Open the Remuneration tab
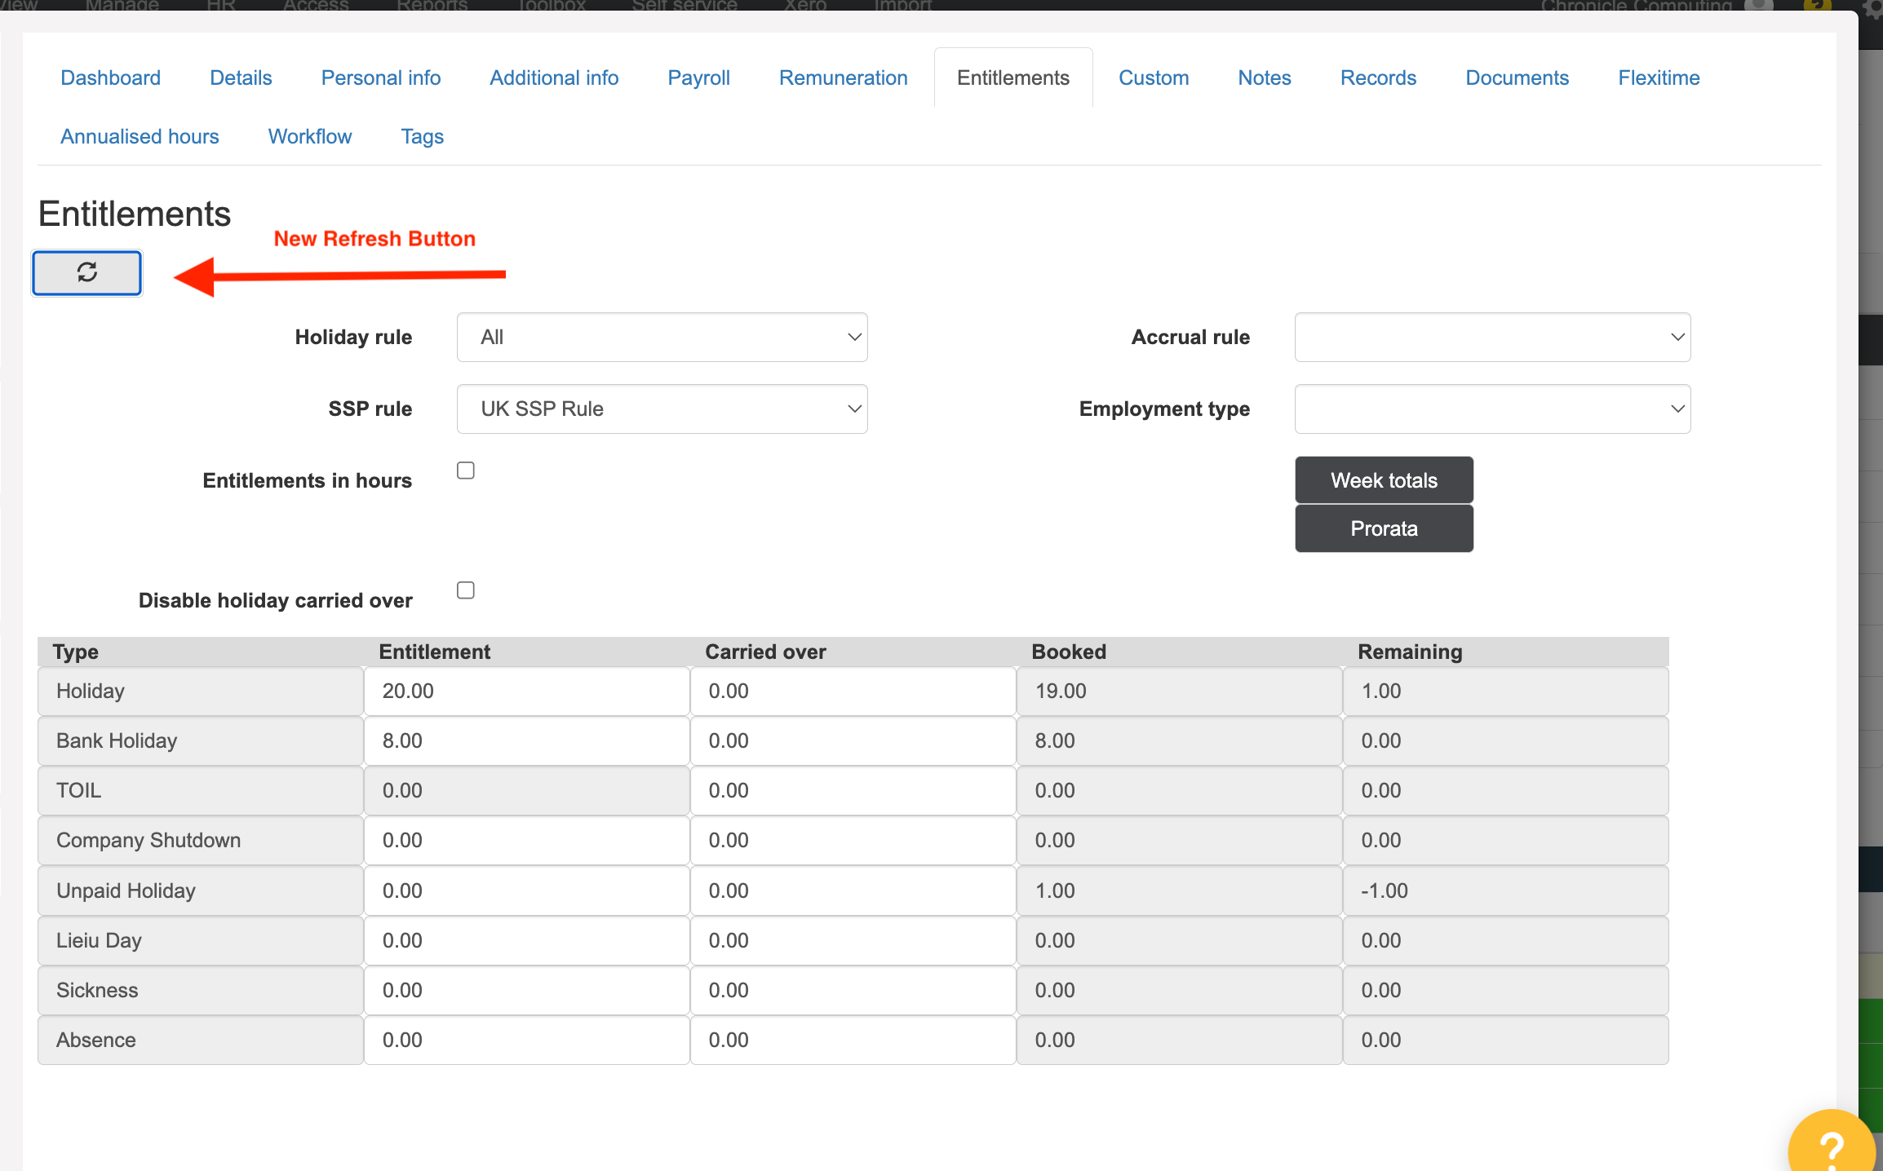1883x1171 pixels. (x=843, y=78)
